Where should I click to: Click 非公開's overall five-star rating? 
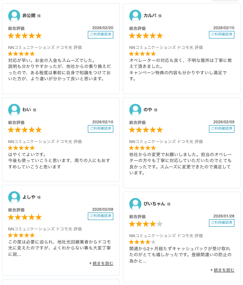pos(25,36)
